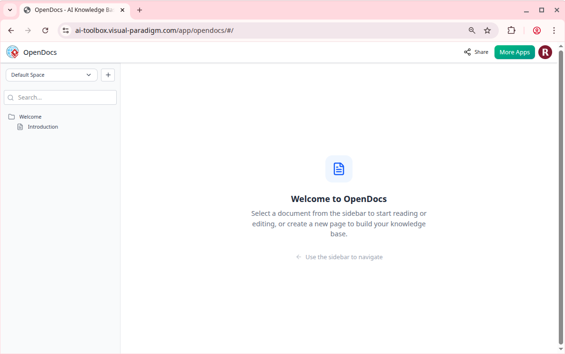565x354 pixels.
Task: Open the user avatar menu
Action: click(x=545, y=52)
